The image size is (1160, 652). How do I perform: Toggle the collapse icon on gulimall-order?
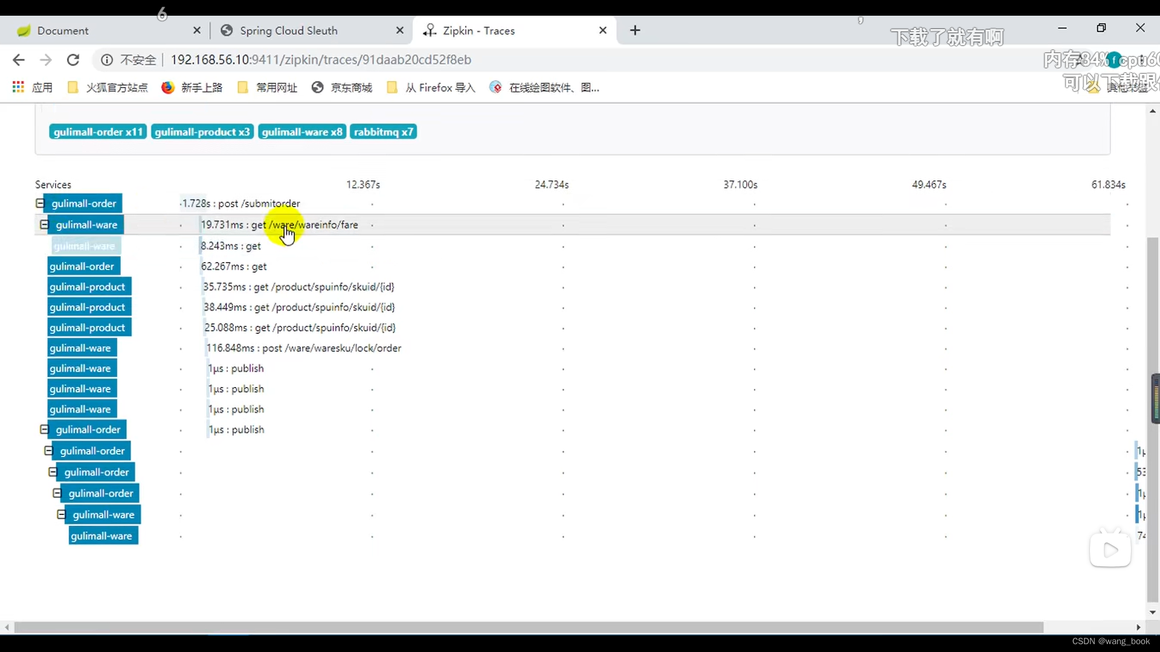pyautogui.click(x=39, y=203)
